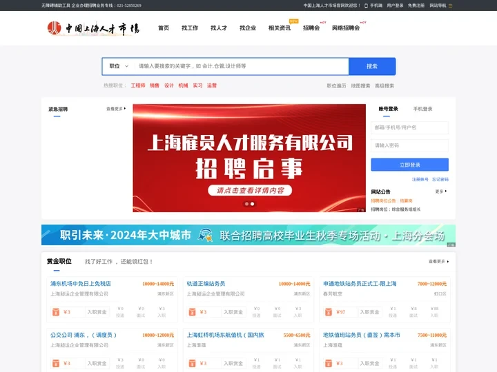Image resolution: width=497 pixels, height=372 pixels.
Task: Focus the keyword search input field
Action: [242, 66]
